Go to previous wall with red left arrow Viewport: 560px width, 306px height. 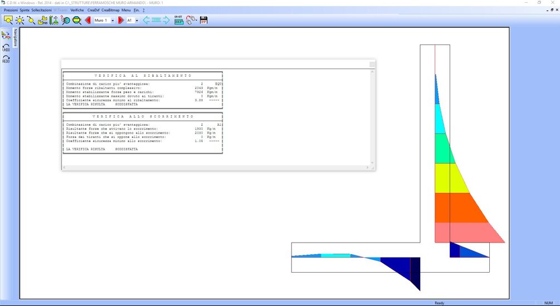(x=87, y=20)
